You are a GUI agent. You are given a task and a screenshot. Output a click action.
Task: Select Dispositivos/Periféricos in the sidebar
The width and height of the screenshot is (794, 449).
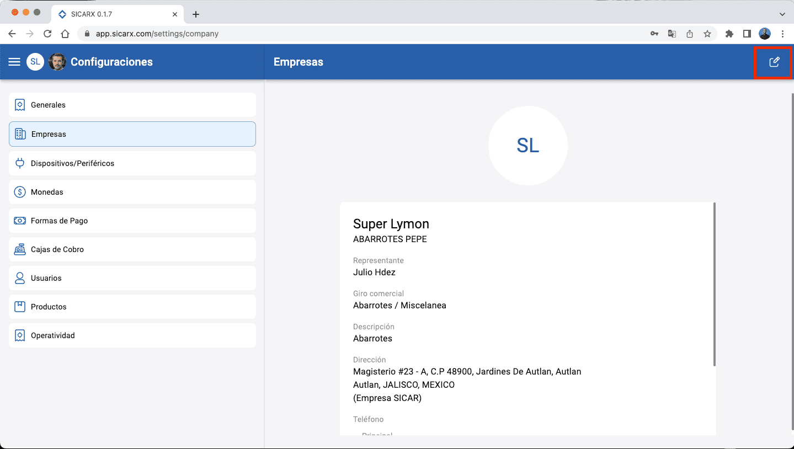132,163
